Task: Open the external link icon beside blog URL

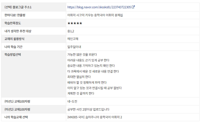Action: (133, 7)
